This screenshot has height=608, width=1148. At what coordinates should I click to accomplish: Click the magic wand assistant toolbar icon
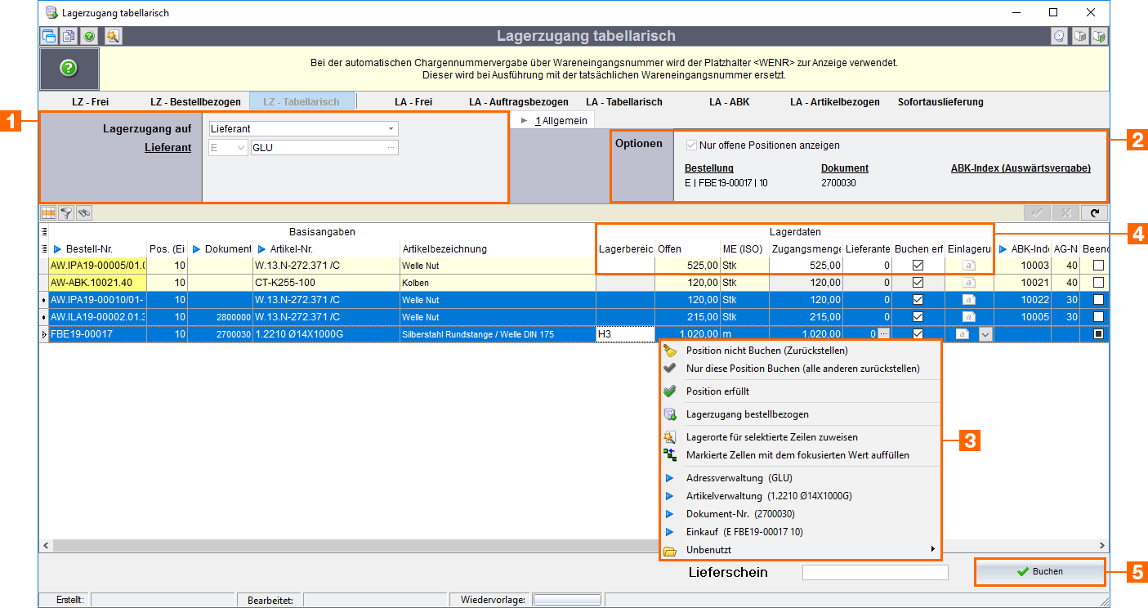click(113, 36)
